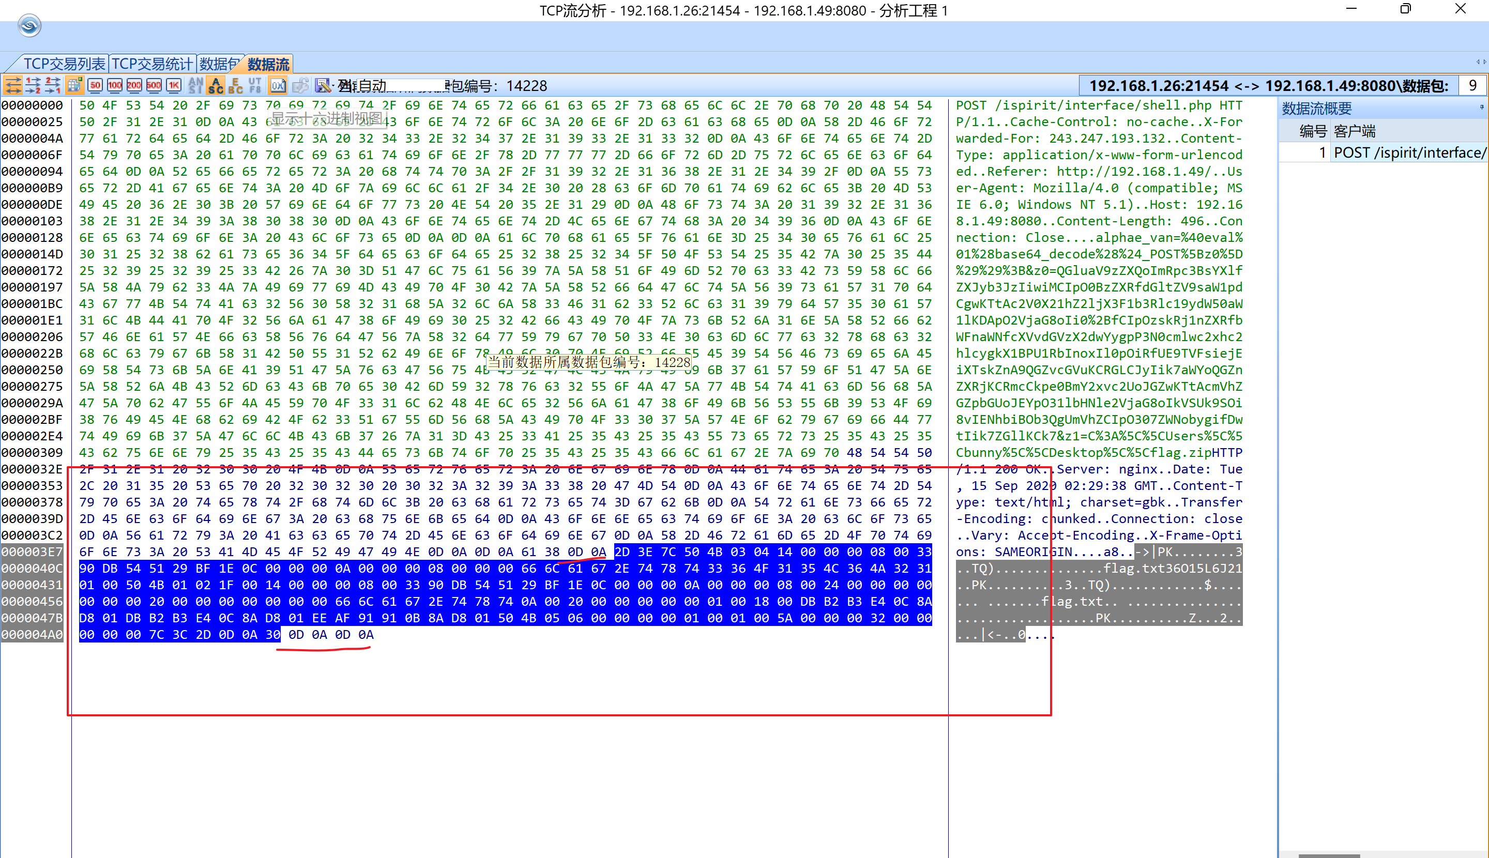Image resolution: width=1489 pixels, height=858 pixels.
Task: Toggle hexadecimal view display
Action: pyautogui.click(x=278, y=85)
